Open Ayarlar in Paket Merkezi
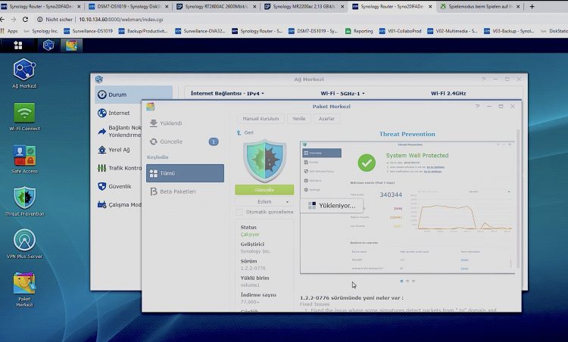This screenshot has height=342, width=568. click(x=326, y=119)
